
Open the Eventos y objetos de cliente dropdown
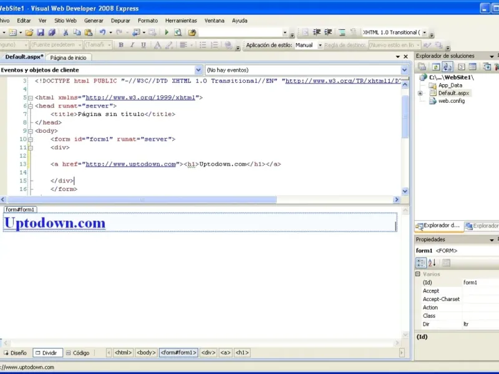pyautogui.click(x=198, y=70)
